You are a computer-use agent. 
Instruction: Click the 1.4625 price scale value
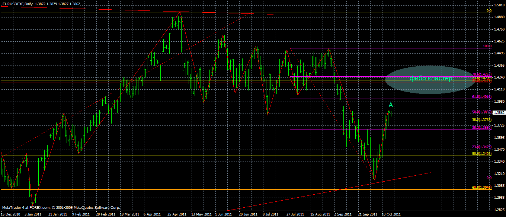[500, 41]
